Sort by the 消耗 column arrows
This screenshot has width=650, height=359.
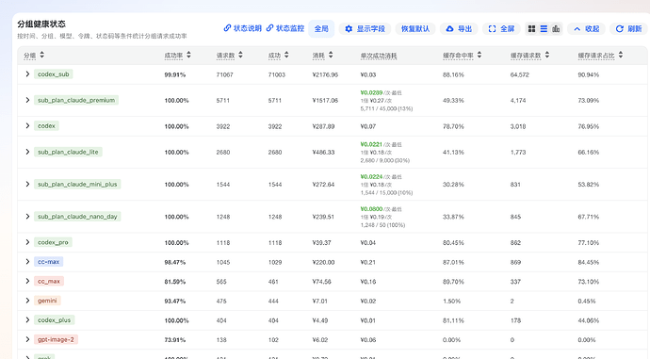pyautogui.click(x=331, y=55)
